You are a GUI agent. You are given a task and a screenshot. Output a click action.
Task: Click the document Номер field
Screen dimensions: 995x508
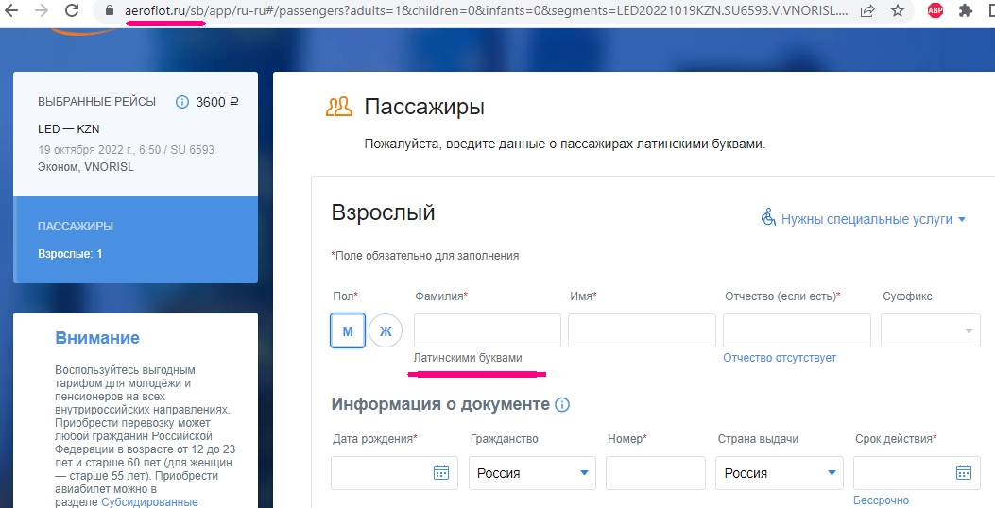point(656,472)
